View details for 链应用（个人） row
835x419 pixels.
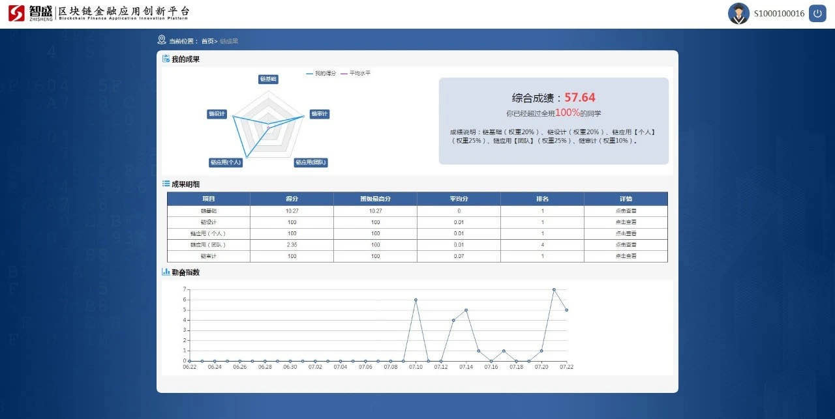(626, 233)
